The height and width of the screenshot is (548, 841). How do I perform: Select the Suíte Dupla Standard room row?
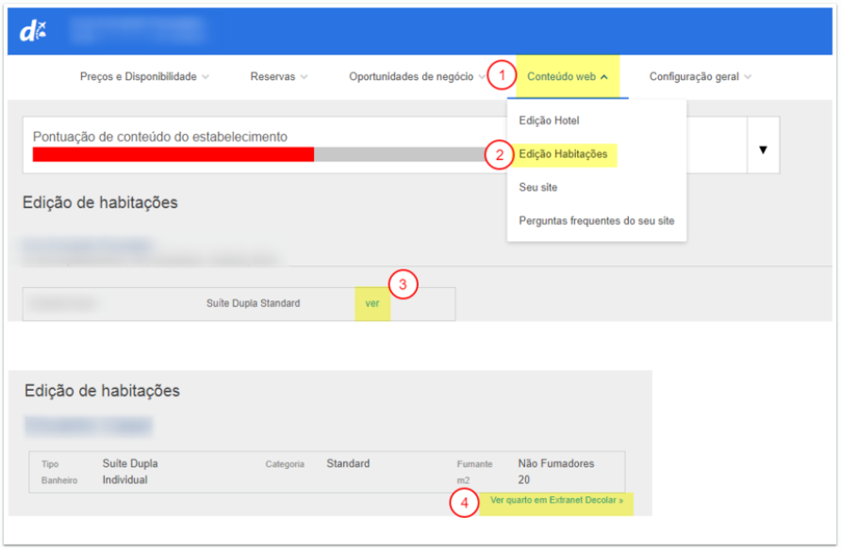point(253,304)
